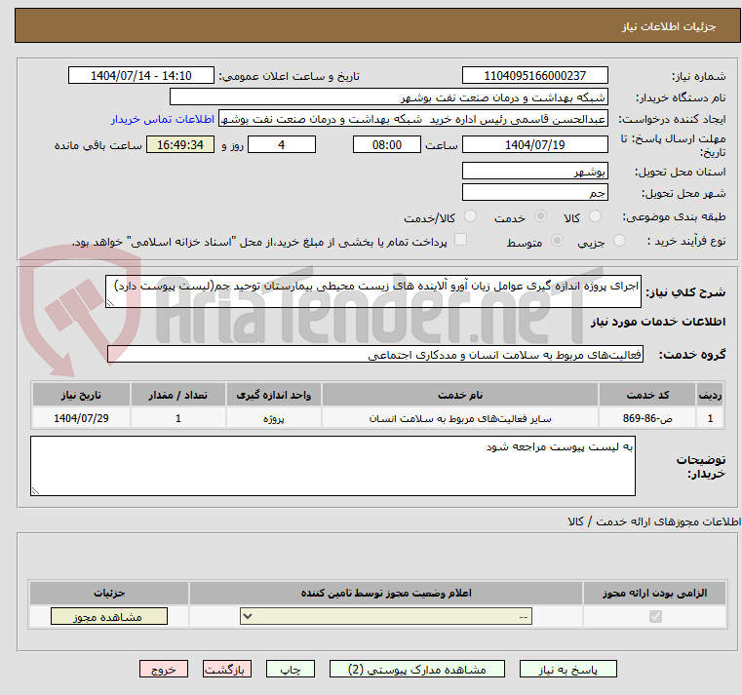Click the نوع فرآیند خرید label
Screen dimensions: 742x695
[x=686, y=242]
